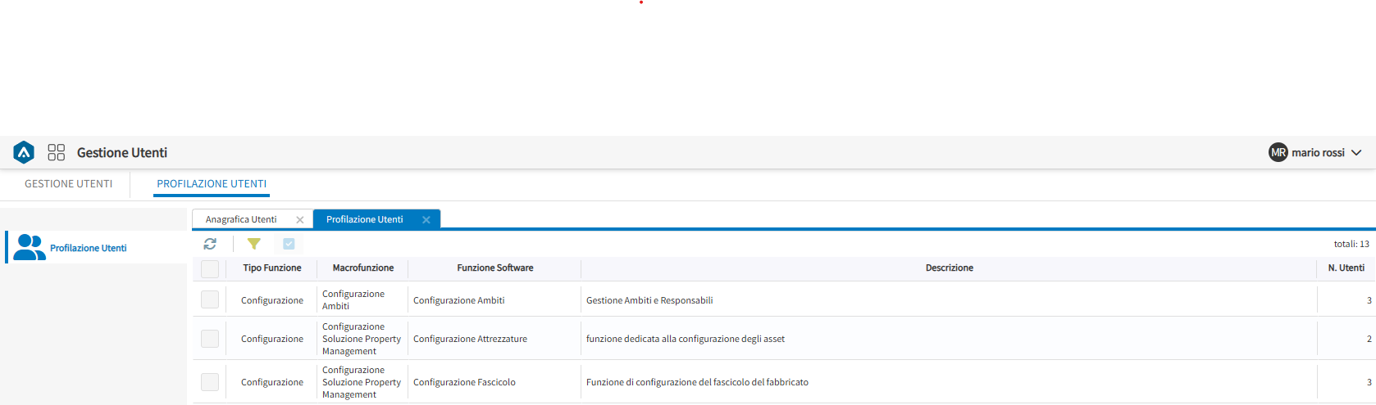Click the refresh table icon
The image size is (1376, 405).
pos(210,244)
